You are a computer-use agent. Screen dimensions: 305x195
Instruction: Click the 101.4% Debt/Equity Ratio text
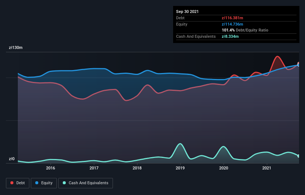click(x=245, y=30)
